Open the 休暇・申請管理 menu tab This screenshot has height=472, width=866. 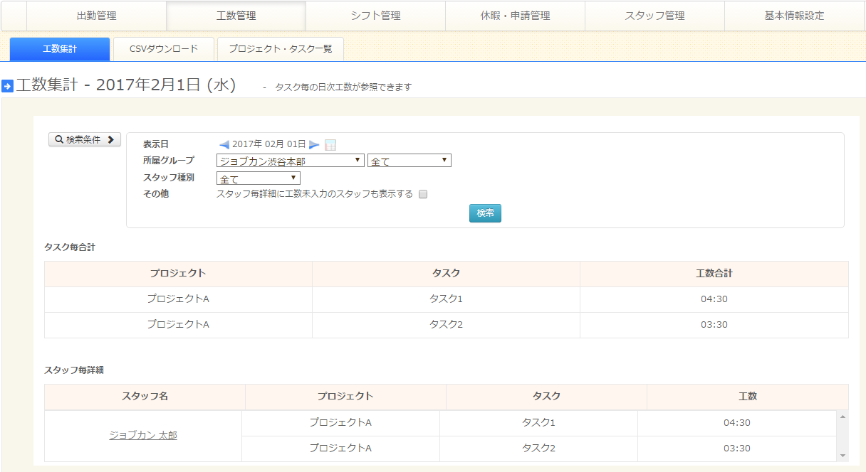(515, 16)
